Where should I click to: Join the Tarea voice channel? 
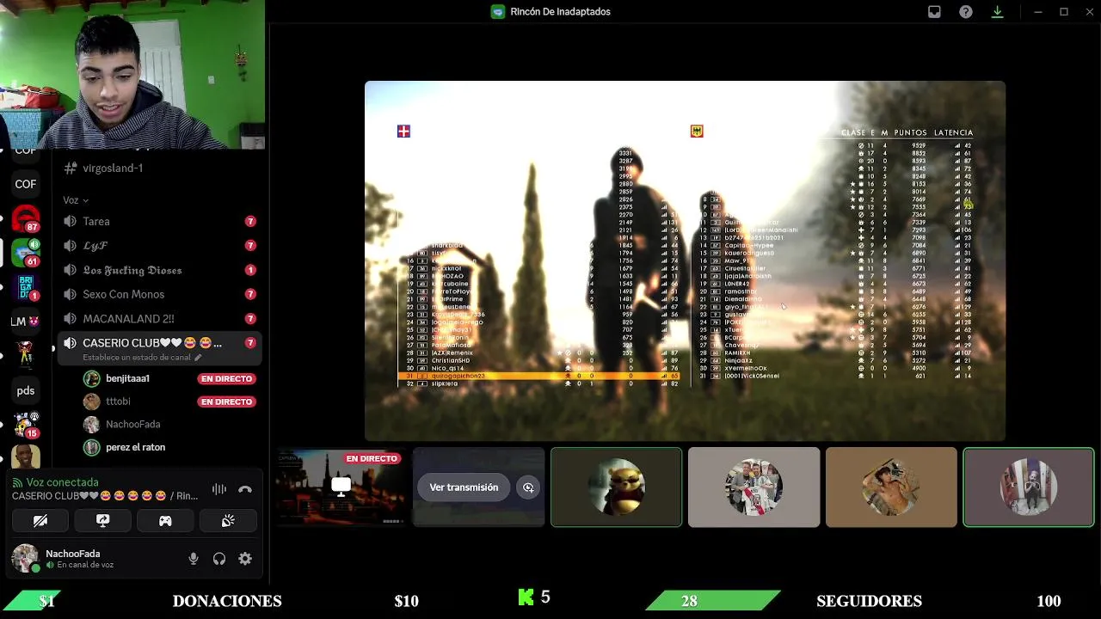coord(158,222)
